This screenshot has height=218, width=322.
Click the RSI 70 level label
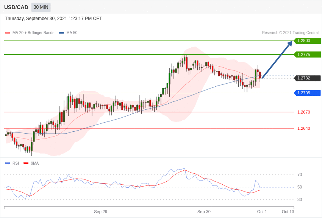(300, 174)
